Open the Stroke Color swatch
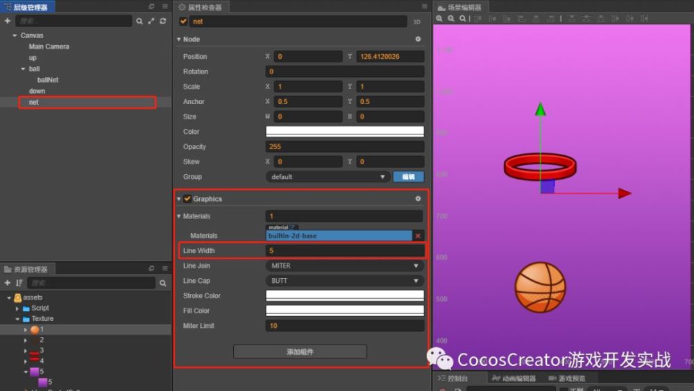The image size is (694, 391). tap(345, 296)
